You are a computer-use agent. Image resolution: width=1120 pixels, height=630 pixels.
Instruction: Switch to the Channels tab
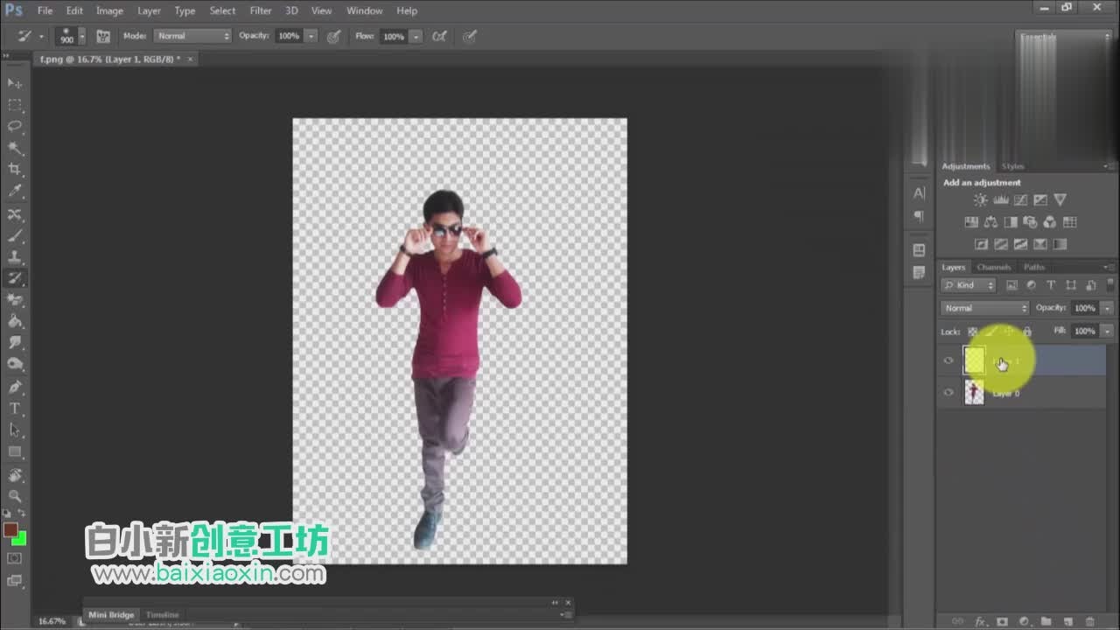pos(993,267)
